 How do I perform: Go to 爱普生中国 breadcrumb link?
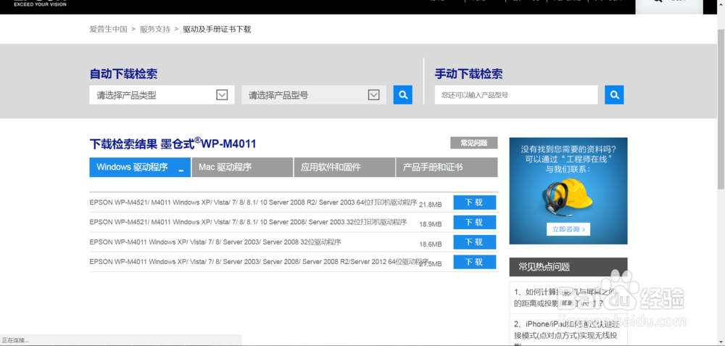(108, 29)
